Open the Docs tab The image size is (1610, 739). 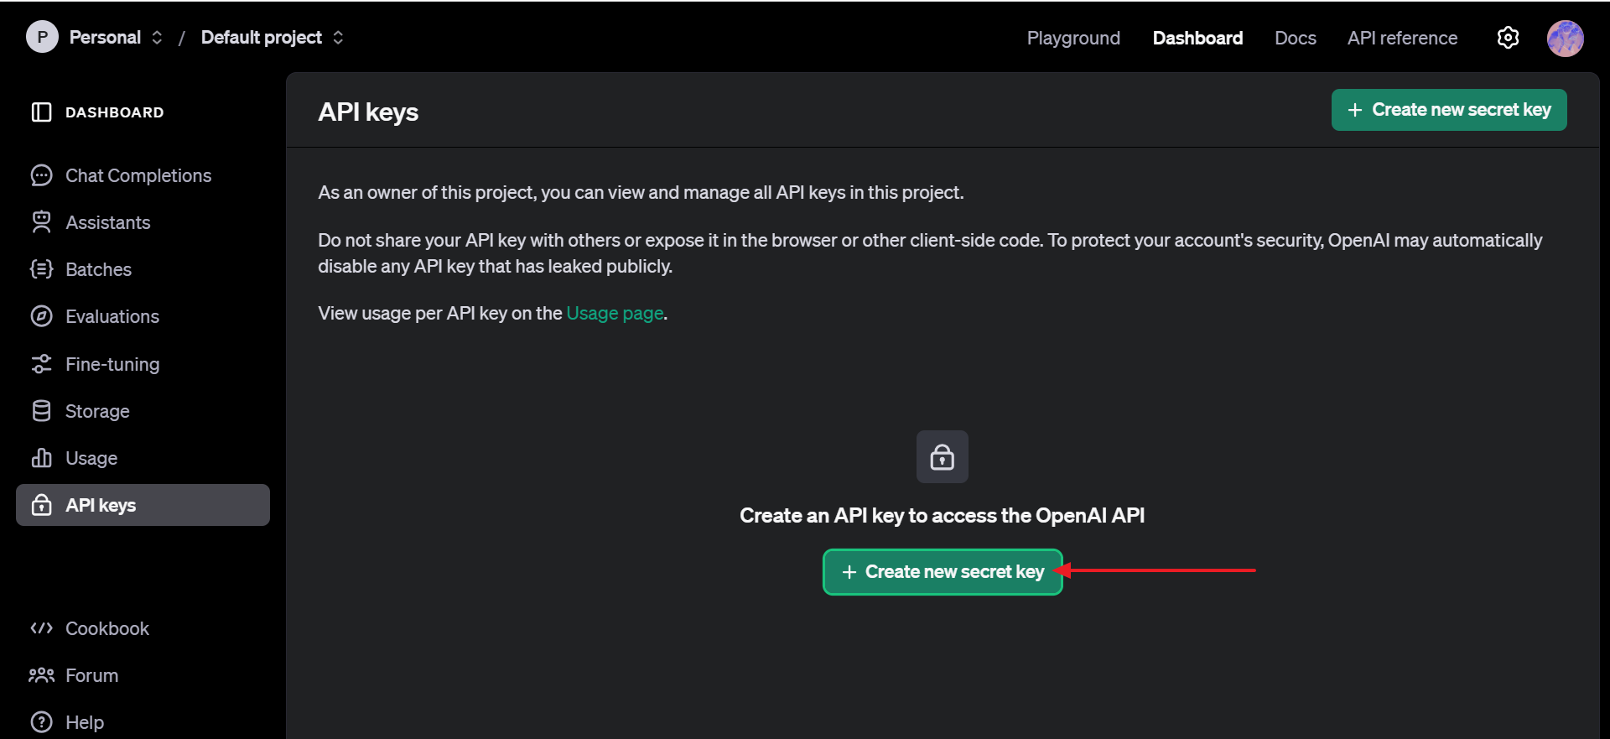click(x=1296, y=38)
